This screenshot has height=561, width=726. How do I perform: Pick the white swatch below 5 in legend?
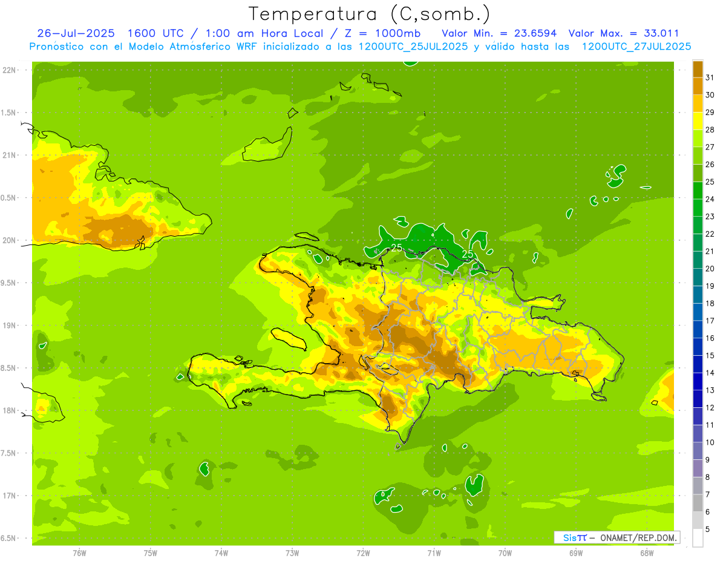[x=698, y=538]
